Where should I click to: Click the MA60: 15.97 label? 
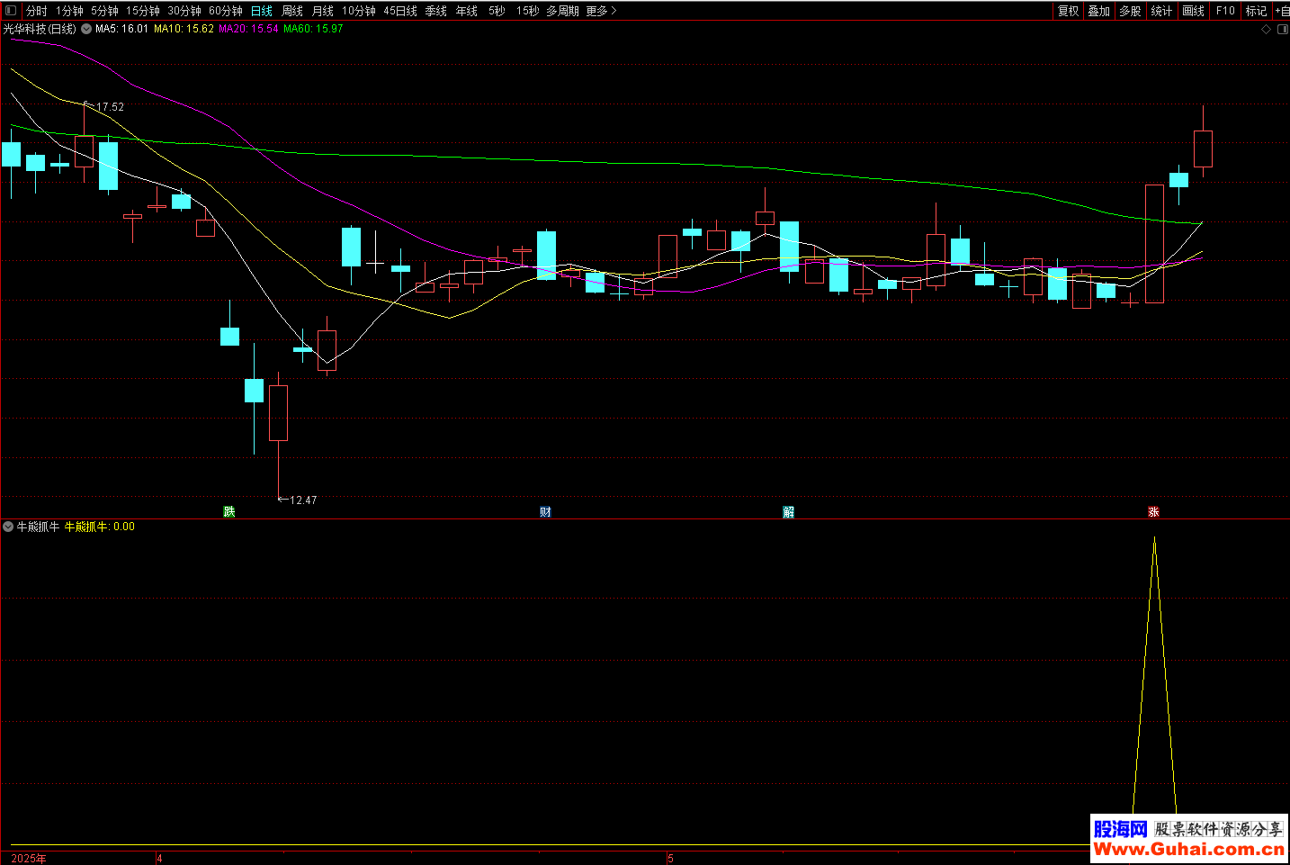(313, 29)
